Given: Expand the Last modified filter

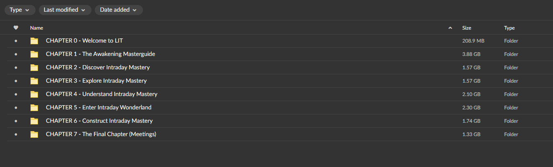Looking at the screenshot, I should (x=64, y=10).
